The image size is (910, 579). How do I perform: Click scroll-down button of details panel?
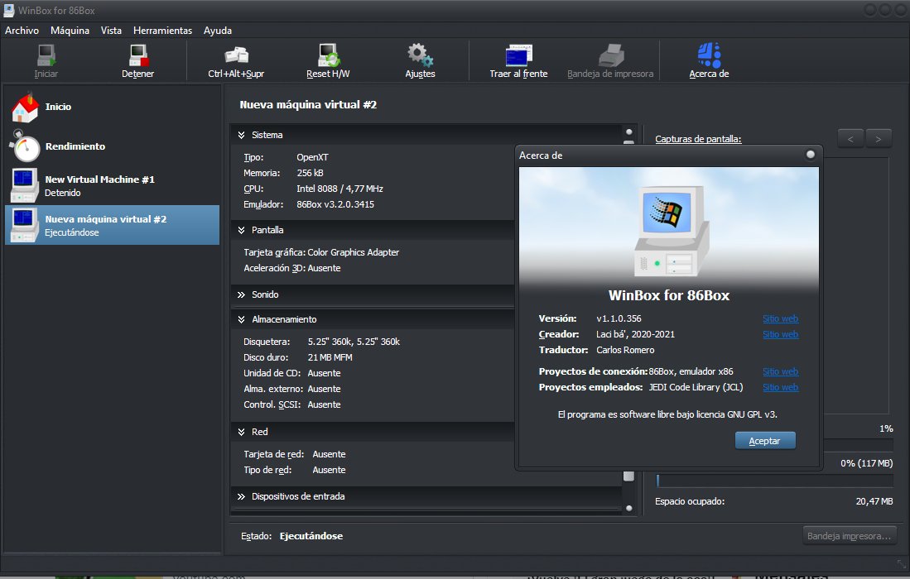coord(628,509)
